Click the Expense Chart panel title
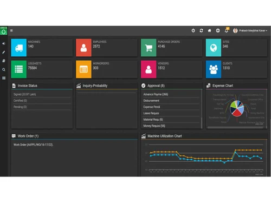 (x=223, y=86)
